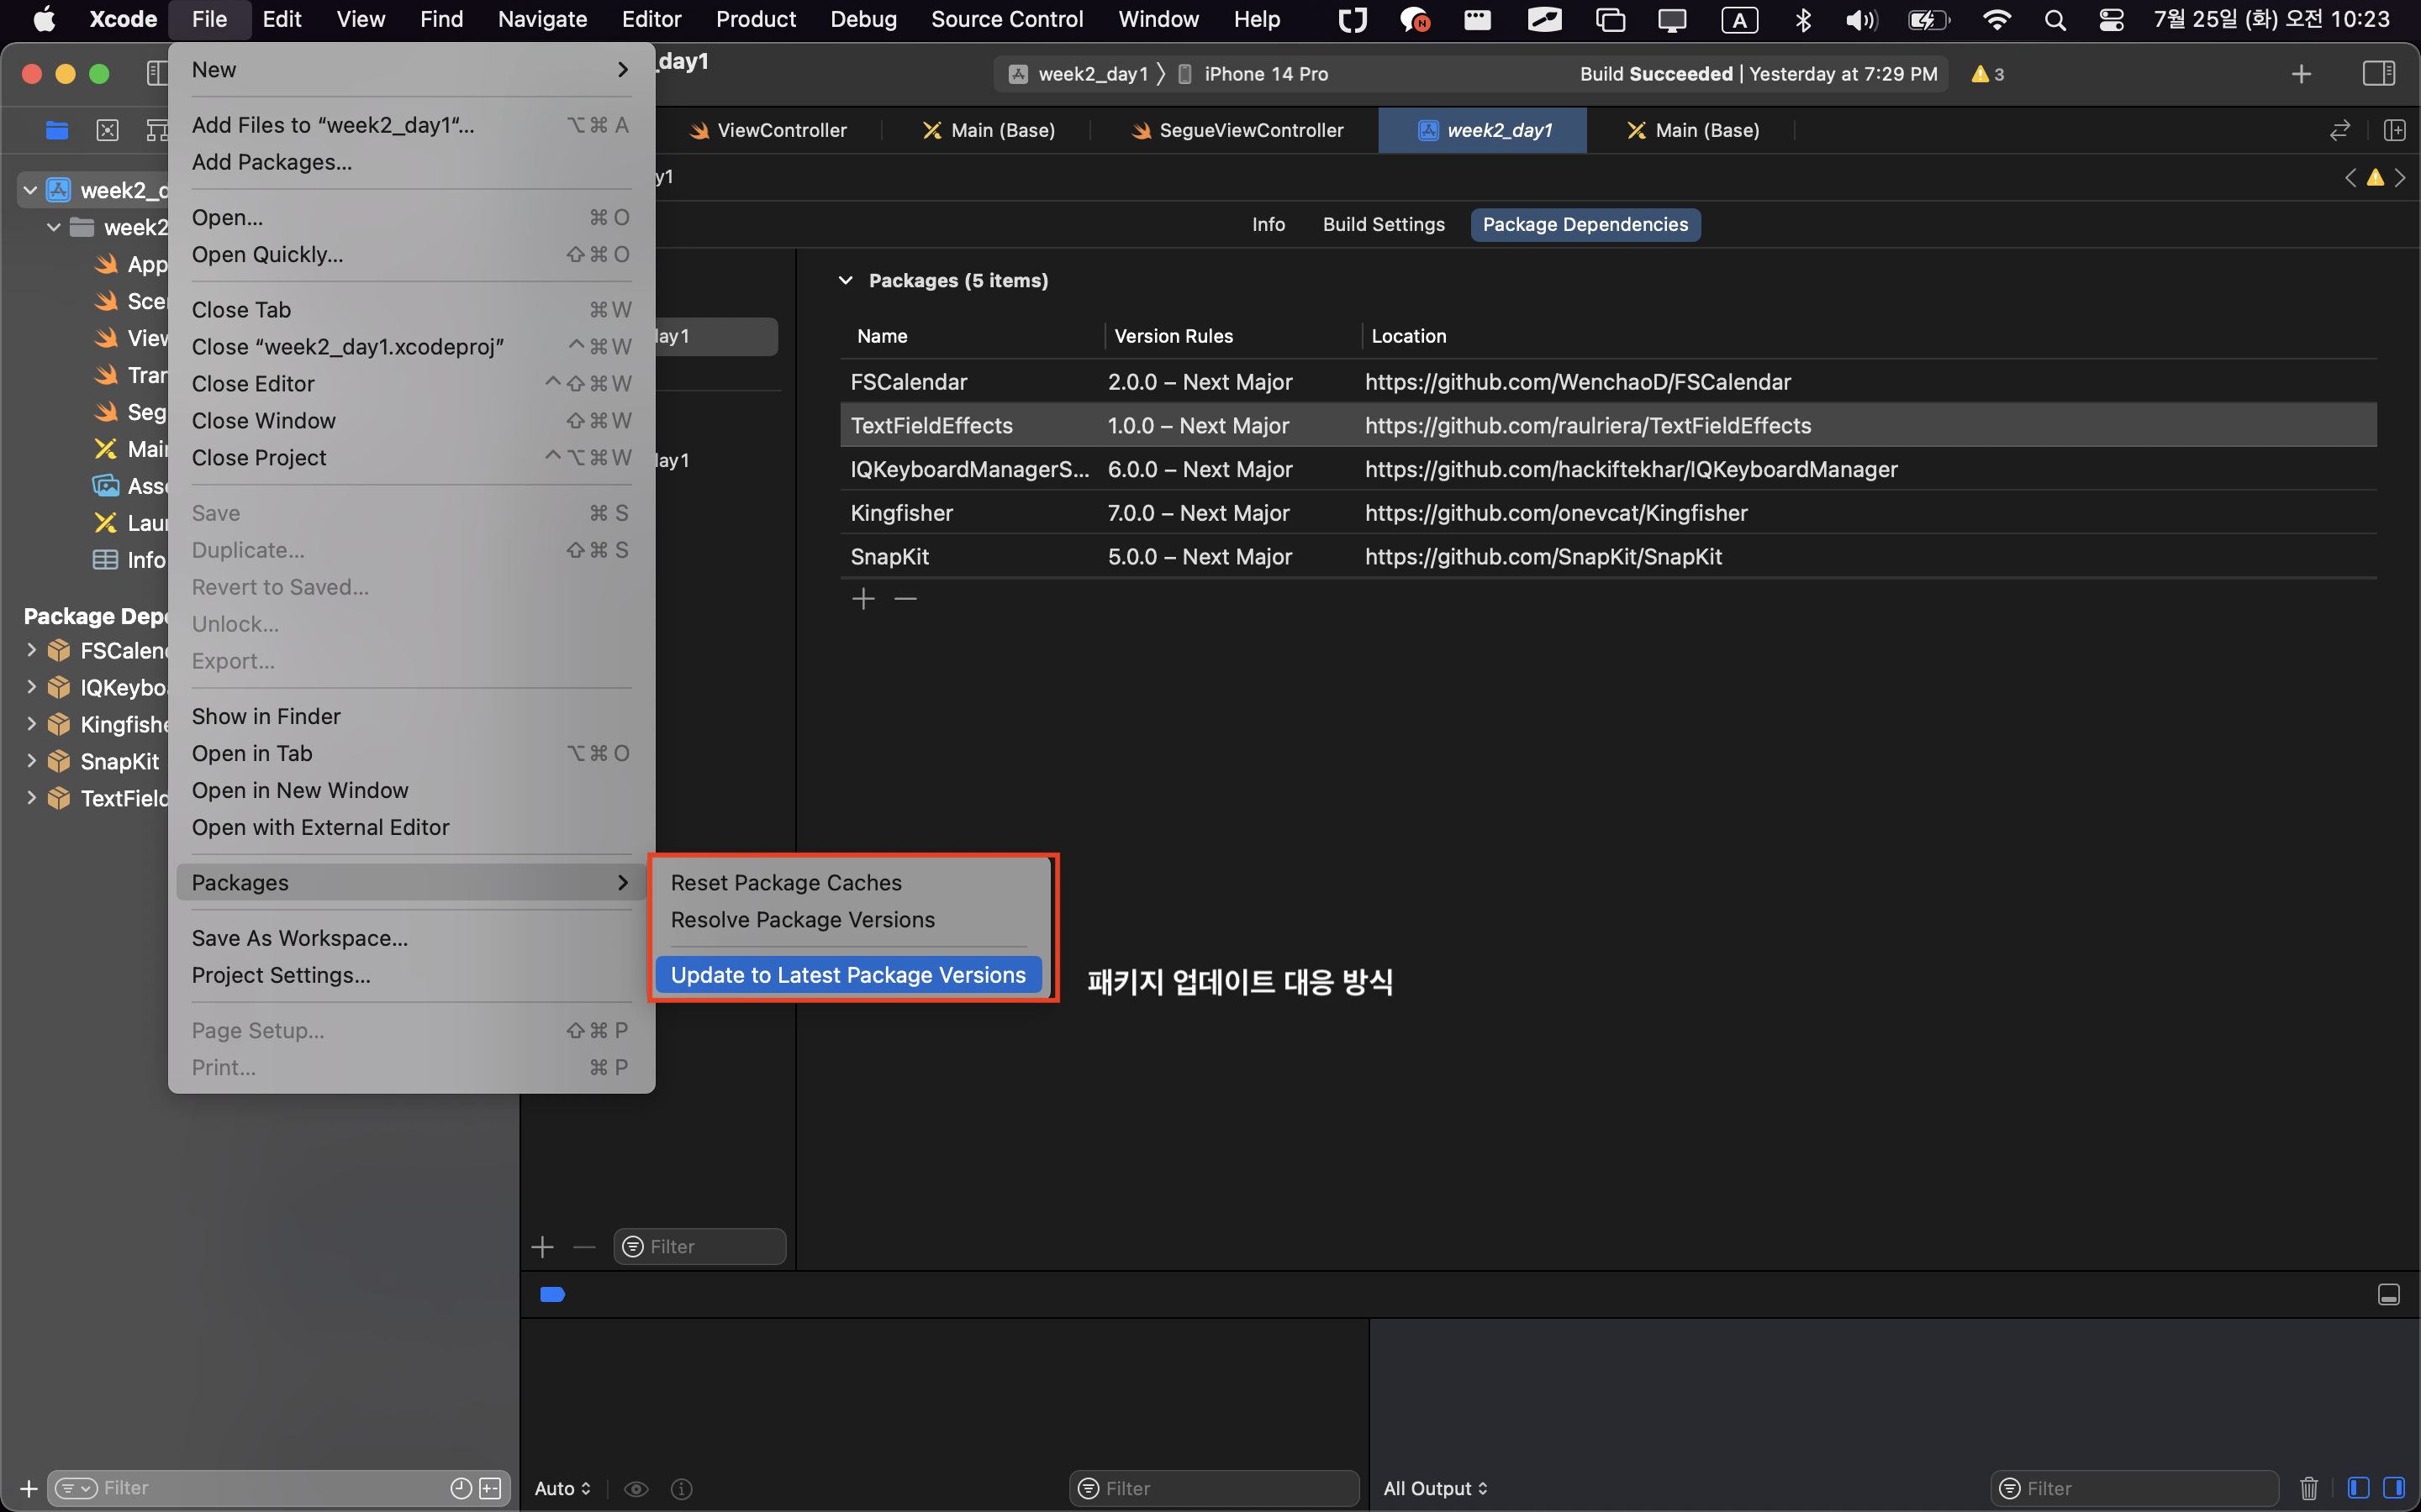Collapse the Packages (5 items) section
This screenshot has width=2421, height=1512.
point(846,281)
